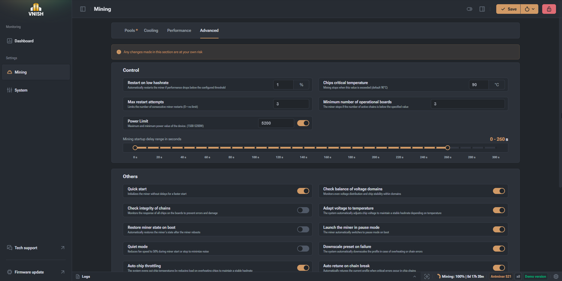Disable Check balance of voltage domains
This screenshot has height=281, width=562.
pos(499,191)
